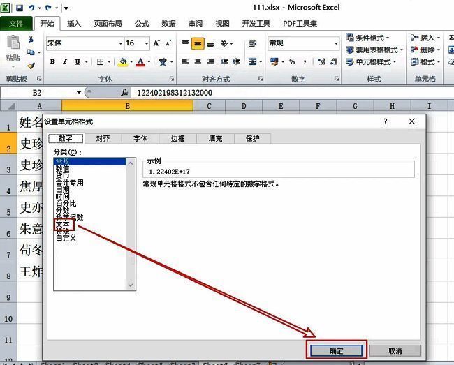Expand the number format dropdown 常规
This screenshot has height=365, width=454.
[335, 43]
